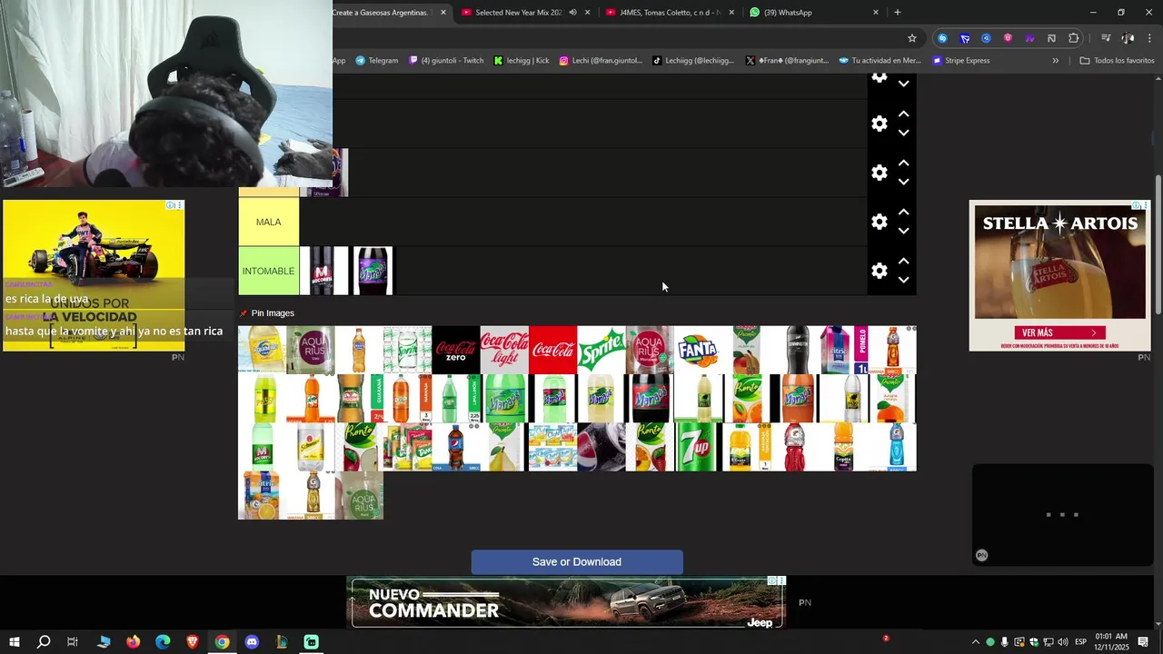Click the gear icon in the row above MALA
Viewport: 1163px width, 654px height.
[879, 173]
